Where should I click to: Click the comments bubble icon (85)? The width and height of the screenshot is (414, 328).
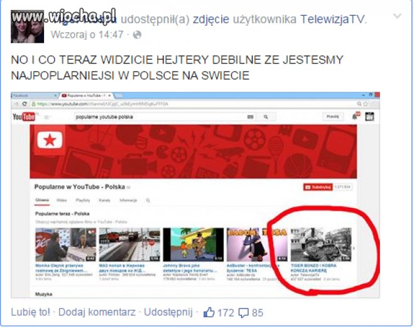243,313
